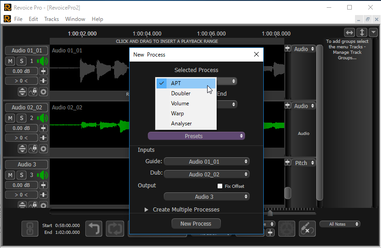This screenshot has width=381, height=248.
Task: Toggle speaker icon on Audio 3
Action: [x=42, y=175]
